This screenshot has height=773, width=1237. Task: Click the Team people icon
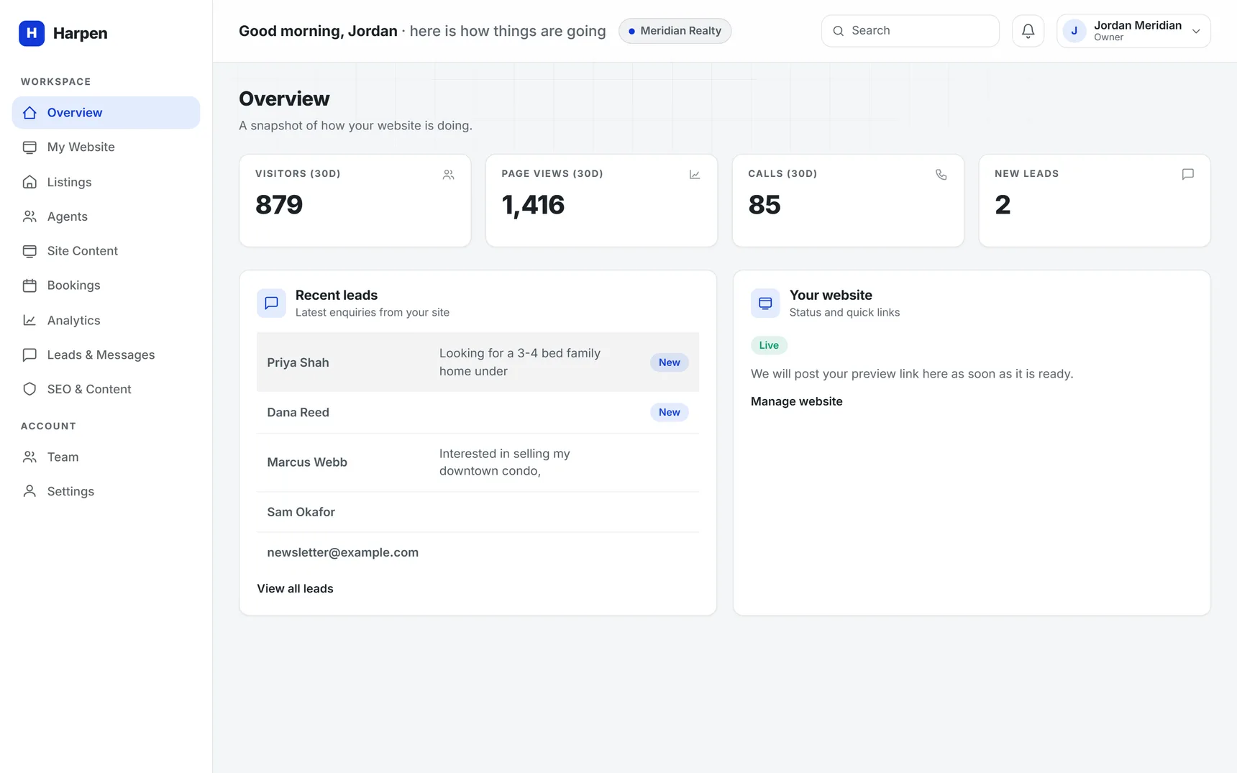point(29,457)
